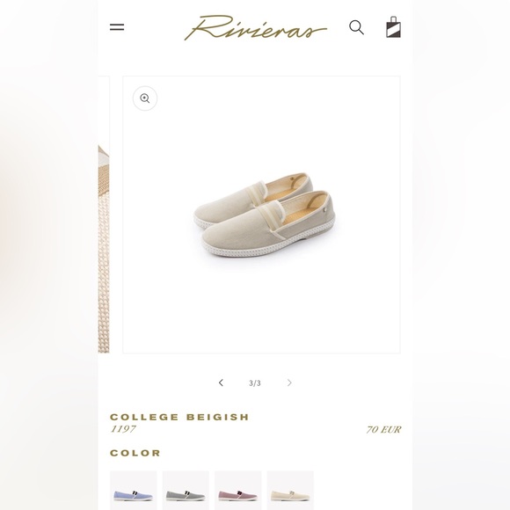
Task: Click the COLOR section heading
Action: (x=135, y=453)
